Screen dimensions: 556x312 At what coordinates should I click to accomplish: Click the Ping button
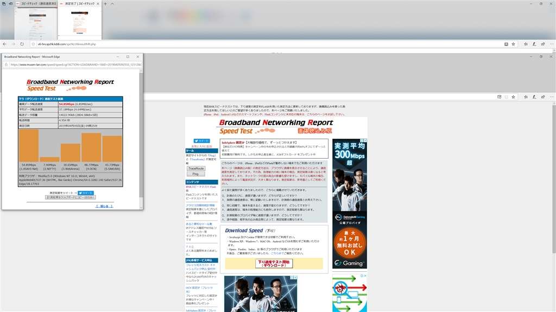(195, 174)
